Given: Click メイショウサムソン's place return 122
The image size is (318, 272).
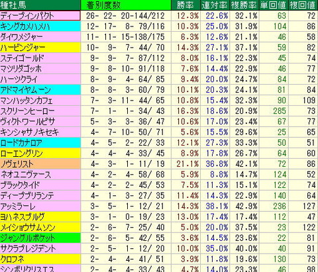Looking at the screenshot, I should click(309, 228).
